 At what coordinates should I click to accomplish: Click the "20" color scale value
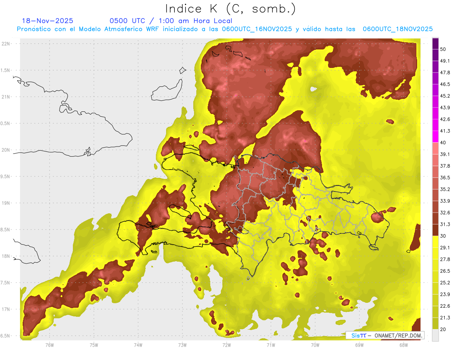coord(443,329)
